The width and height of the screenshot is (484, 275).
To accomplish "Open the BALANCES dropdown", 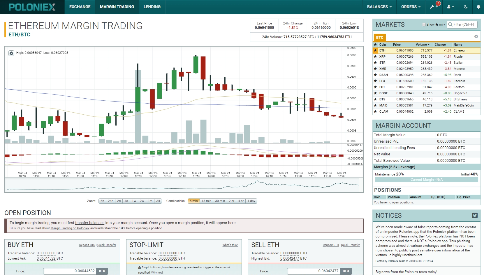I will click(379, 6).
